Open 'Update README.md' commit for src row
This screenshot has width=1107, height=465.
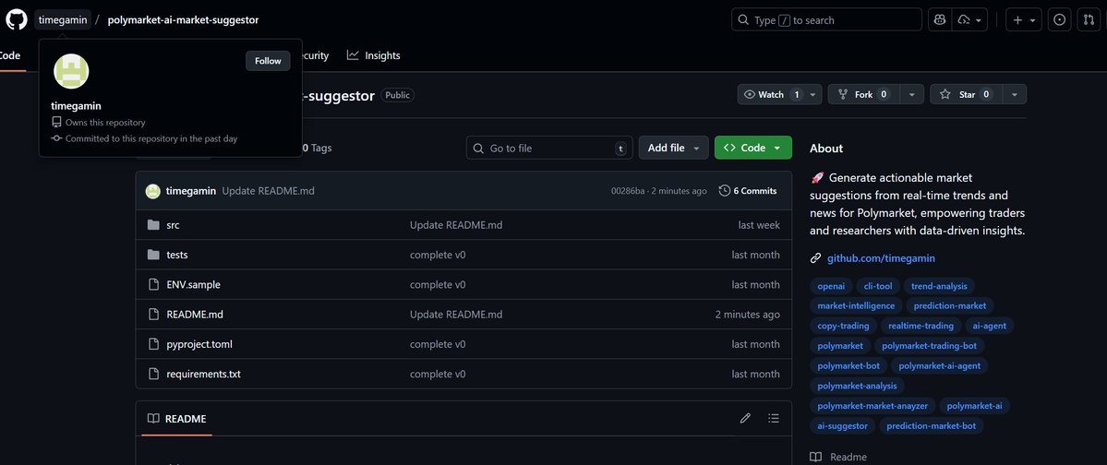(456, 225)
